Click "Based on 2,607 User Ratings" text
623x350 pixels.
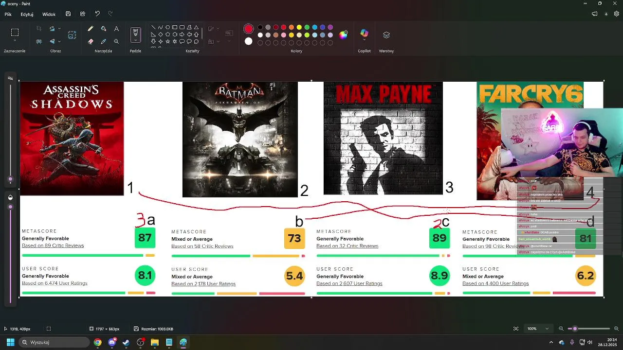tap(349, 283)
